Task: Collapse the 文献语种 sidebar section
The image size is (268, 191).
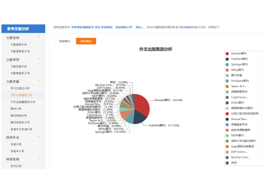Action: 39,37
